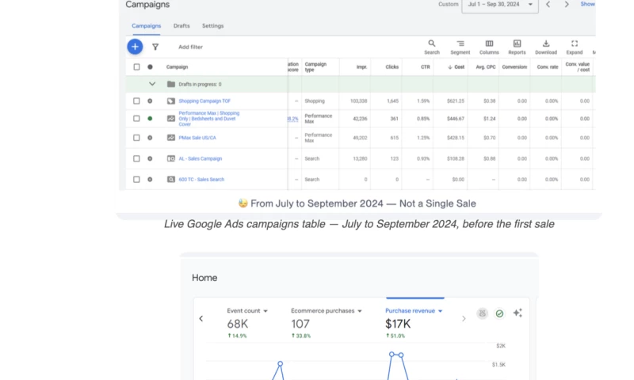634x380 pixels.
Task: Open the AL - Sales Campaign link
Action: click(x=201, y=158)
